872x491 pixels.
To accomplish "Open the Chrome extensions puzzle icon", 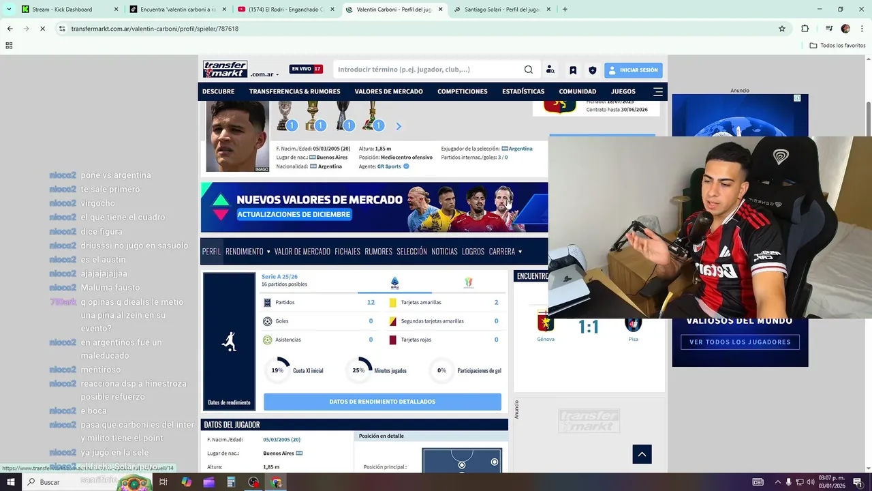I will coord(805,29).
